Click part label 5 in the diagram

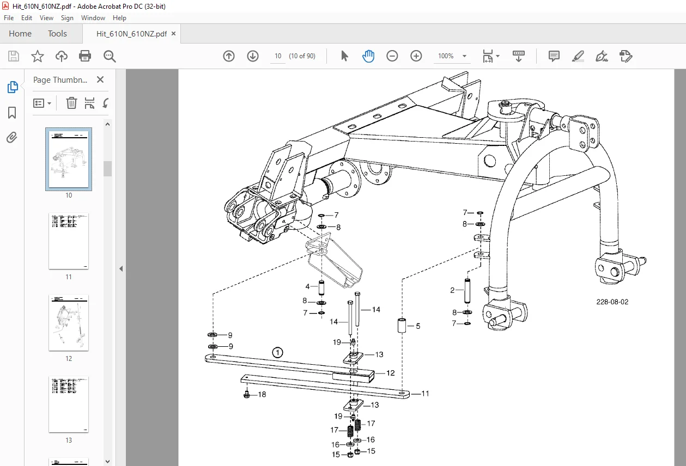pos(418,326)
